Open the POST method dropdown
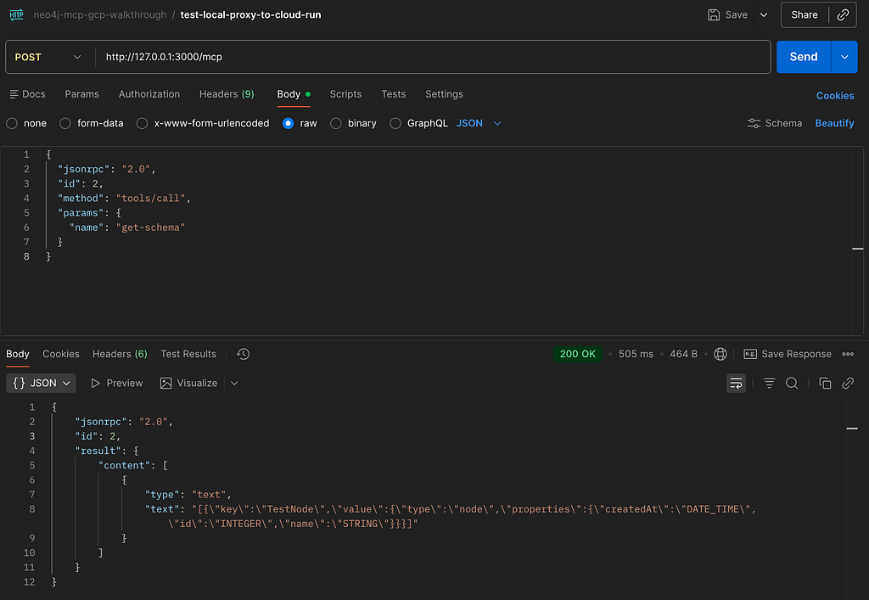 tap(48, 57)
